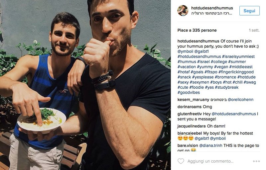Open the @orellcohenn mention

[x=240, y=100]
